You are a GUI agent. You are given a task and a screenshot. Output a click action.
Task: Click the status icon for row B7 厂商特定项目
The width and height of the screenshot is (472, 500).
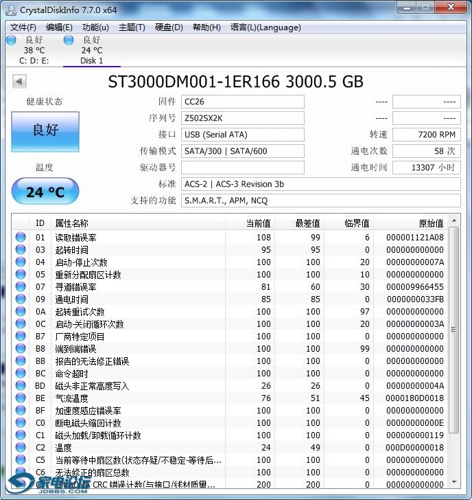(x=21, y=336)
